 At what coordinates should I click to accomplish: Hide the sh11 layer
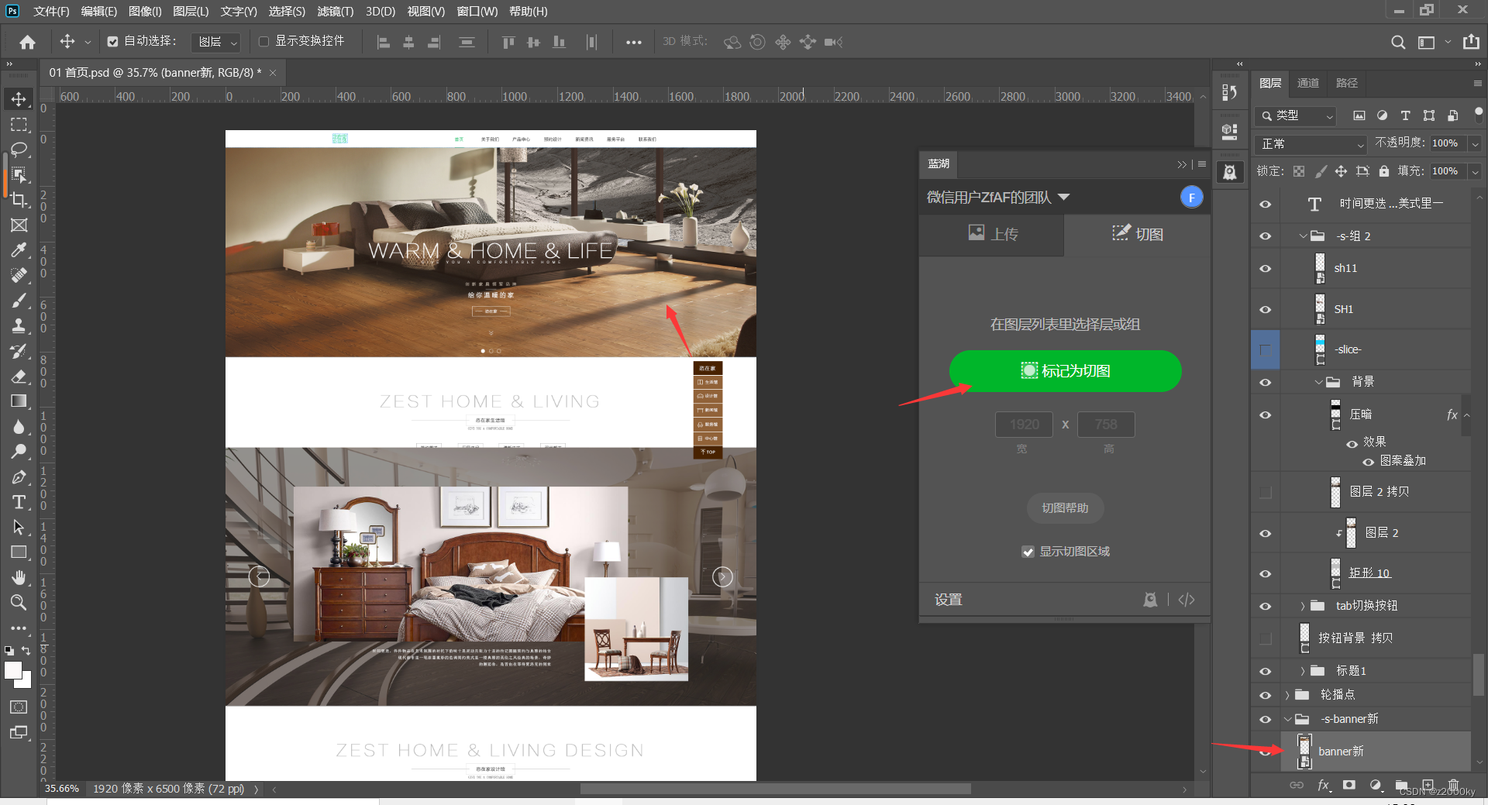click(x=1265, y=268)
